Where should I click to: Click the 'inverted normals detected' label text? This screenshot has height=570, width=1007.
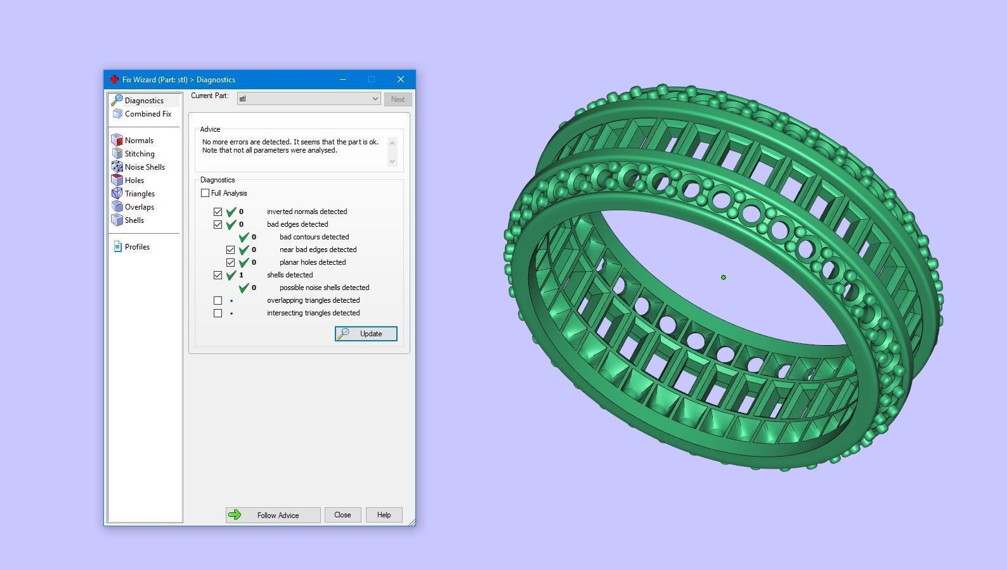tap(307, 212)
